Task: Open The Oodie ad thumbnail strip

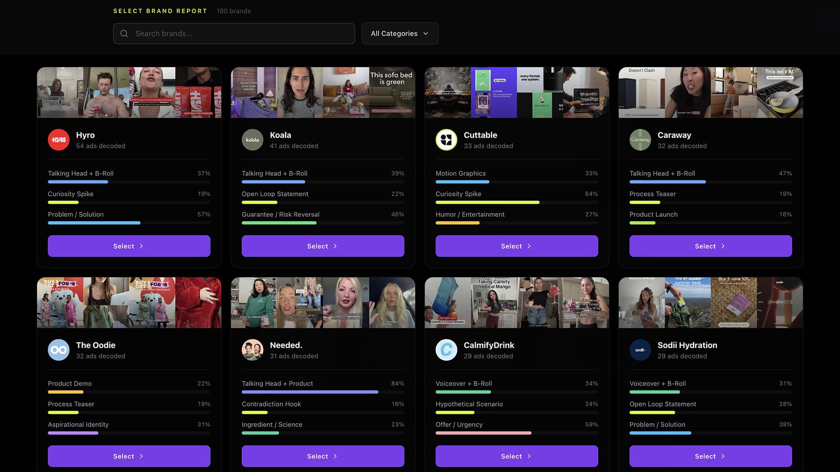Action: point(129,302)
